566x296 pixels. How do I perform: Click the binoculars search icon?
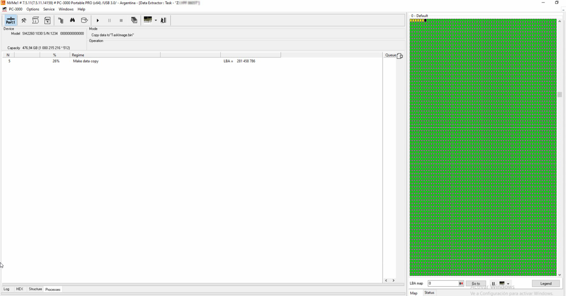[73, 20]
